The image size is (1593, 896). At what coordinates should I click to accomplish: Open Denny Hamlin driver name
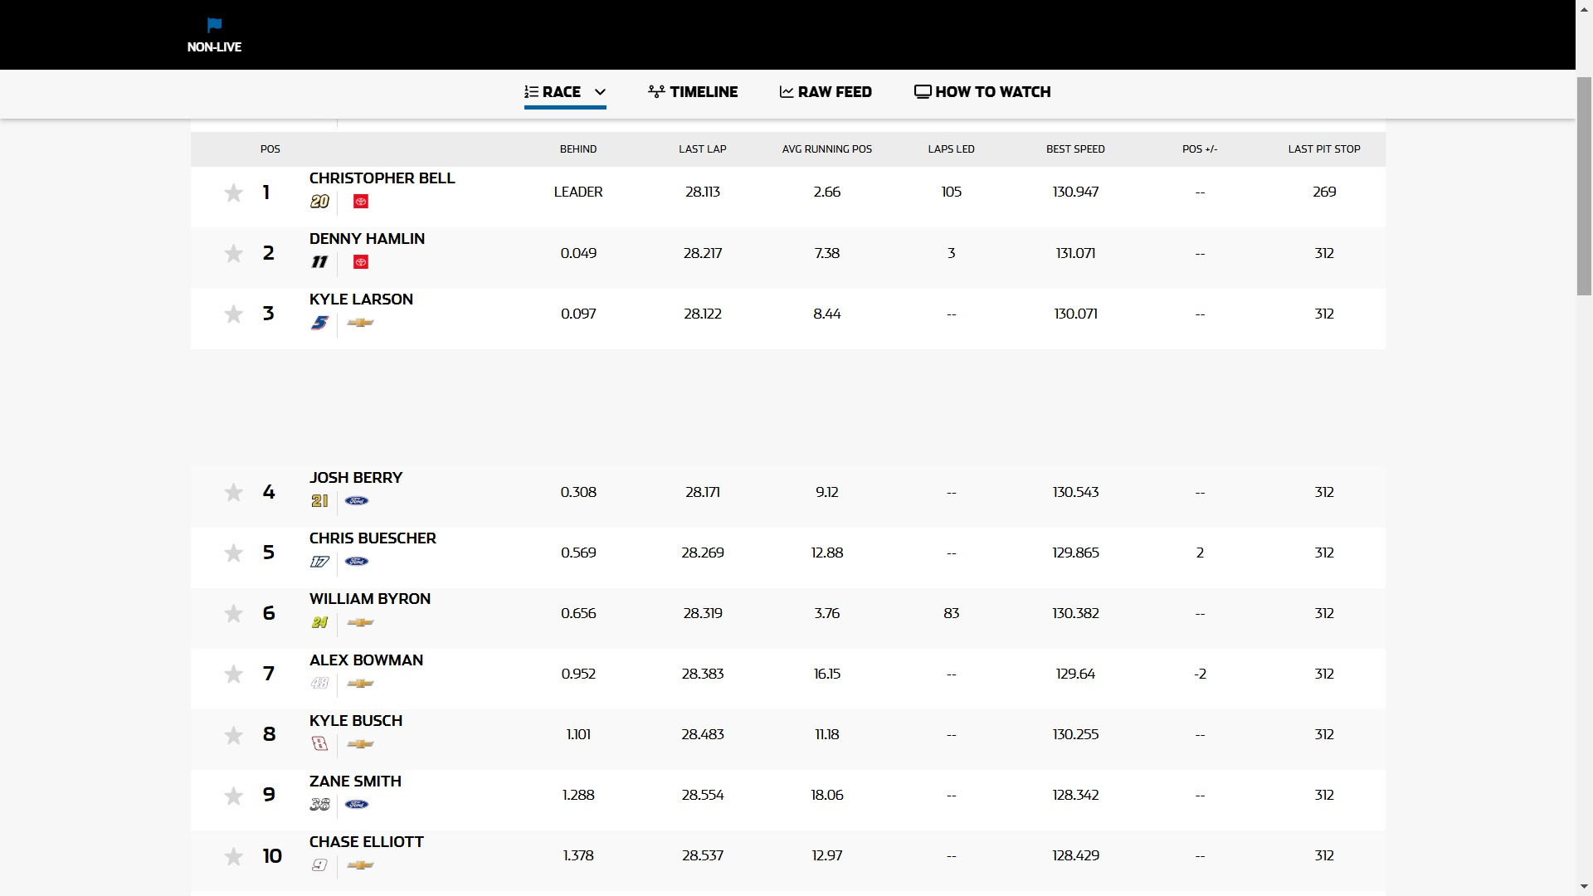pos(367,239)
